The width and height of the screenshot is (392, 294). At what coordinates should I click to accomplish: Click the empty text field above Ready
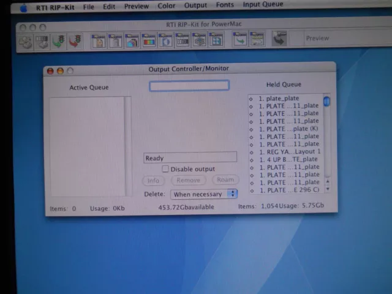(189, 86)
